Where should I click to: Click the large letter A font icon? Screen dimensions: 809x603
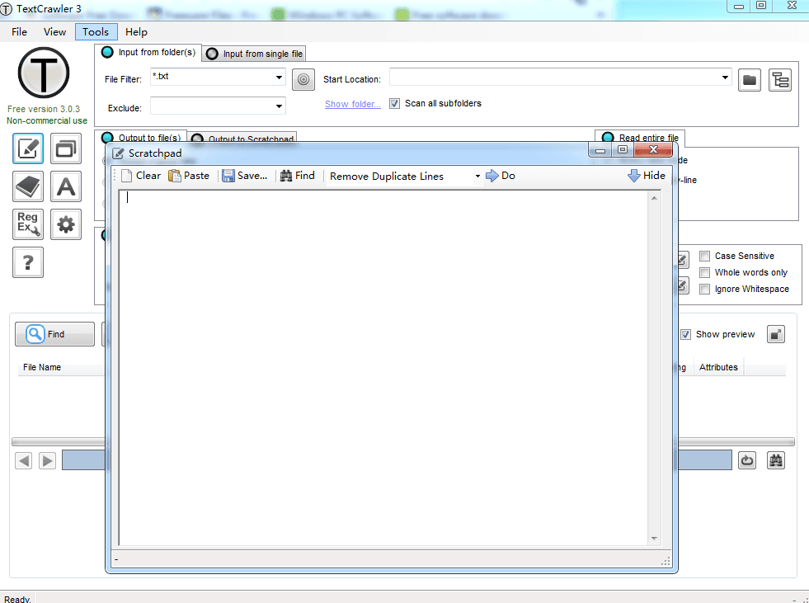coord(65,186)
